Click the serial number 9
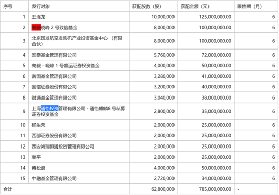Image resolution: width=279 pixels, height=195 pixels. click(24, 111)
